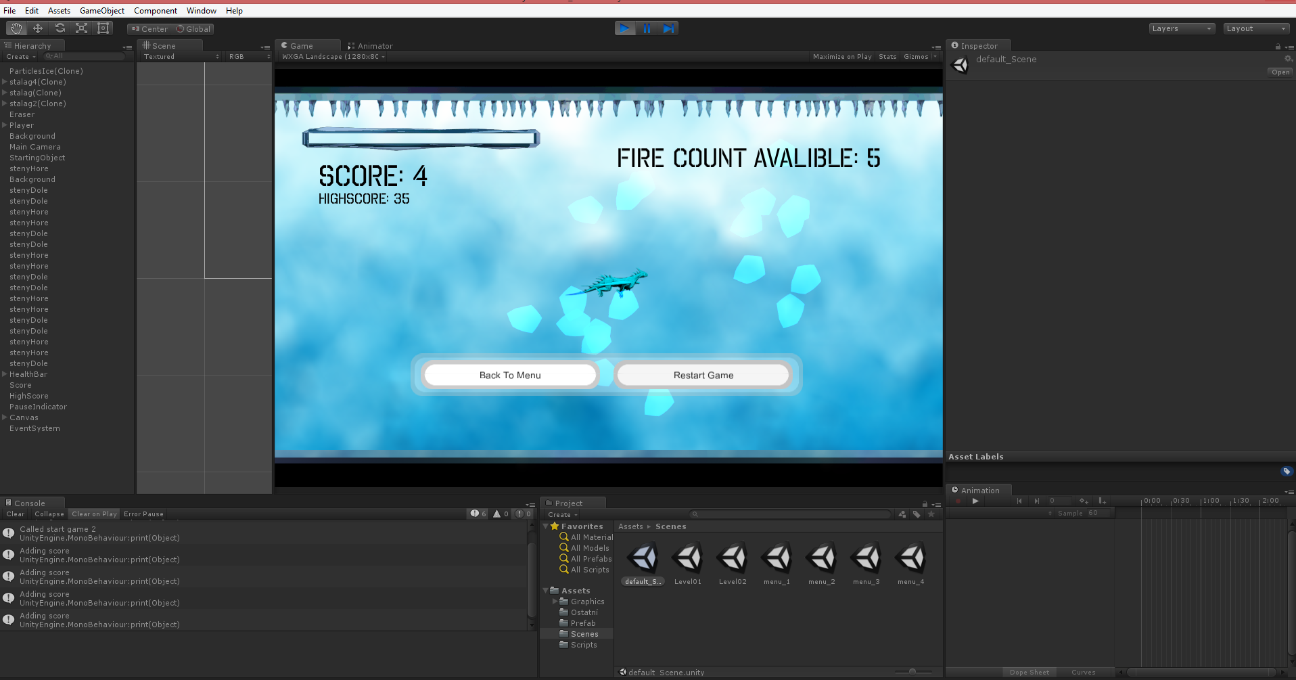Image resolution: width=1296 pixels, height=680 pixels.
Task: Select the Rotate tool in the toolbar
Action: (x=60, y=28)
